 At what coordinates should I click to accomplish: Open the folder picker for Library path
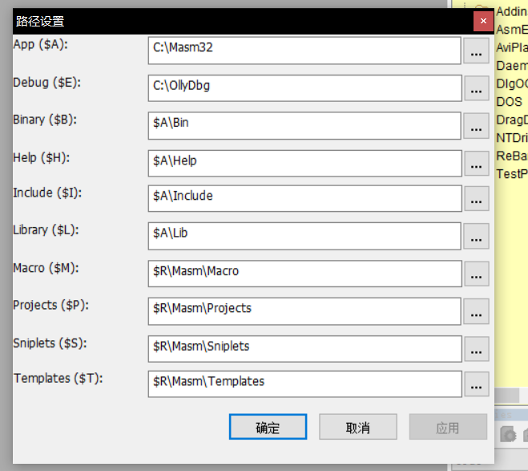(477, 236)
